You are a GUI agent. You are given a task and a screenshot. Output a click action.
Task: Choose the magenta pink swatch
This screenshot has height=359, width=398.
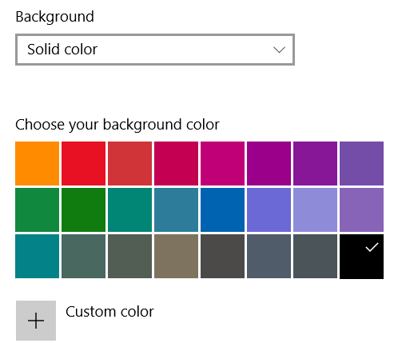click(x=222, y=163)
